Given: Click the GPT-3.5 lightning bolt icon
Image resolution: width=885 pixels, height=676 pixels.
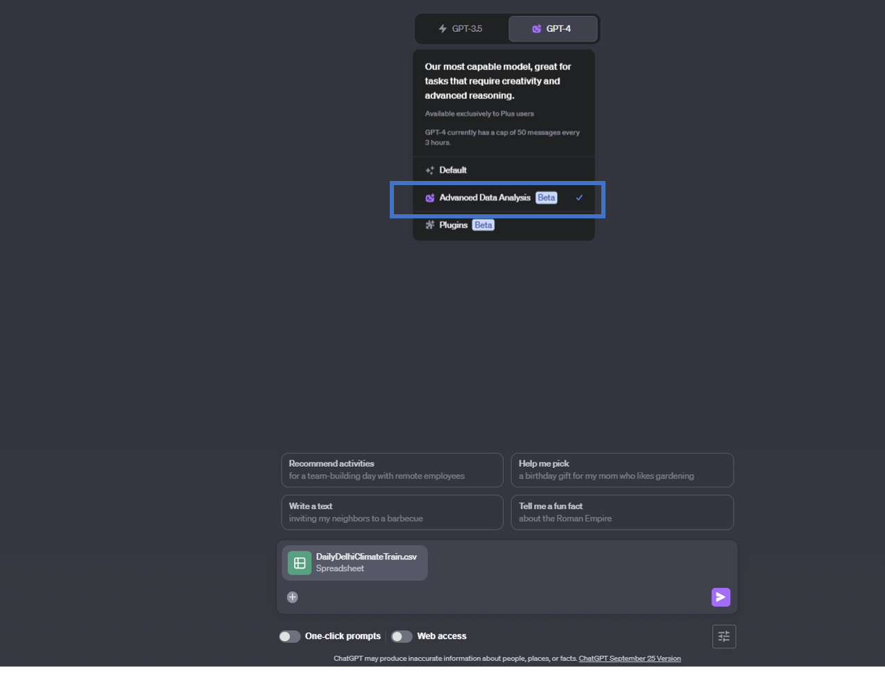Looking at the screenshot, I should (x=442, y=28).
